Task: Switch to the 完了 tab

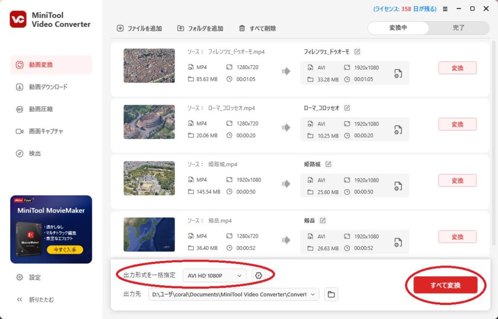Action: 458,28
